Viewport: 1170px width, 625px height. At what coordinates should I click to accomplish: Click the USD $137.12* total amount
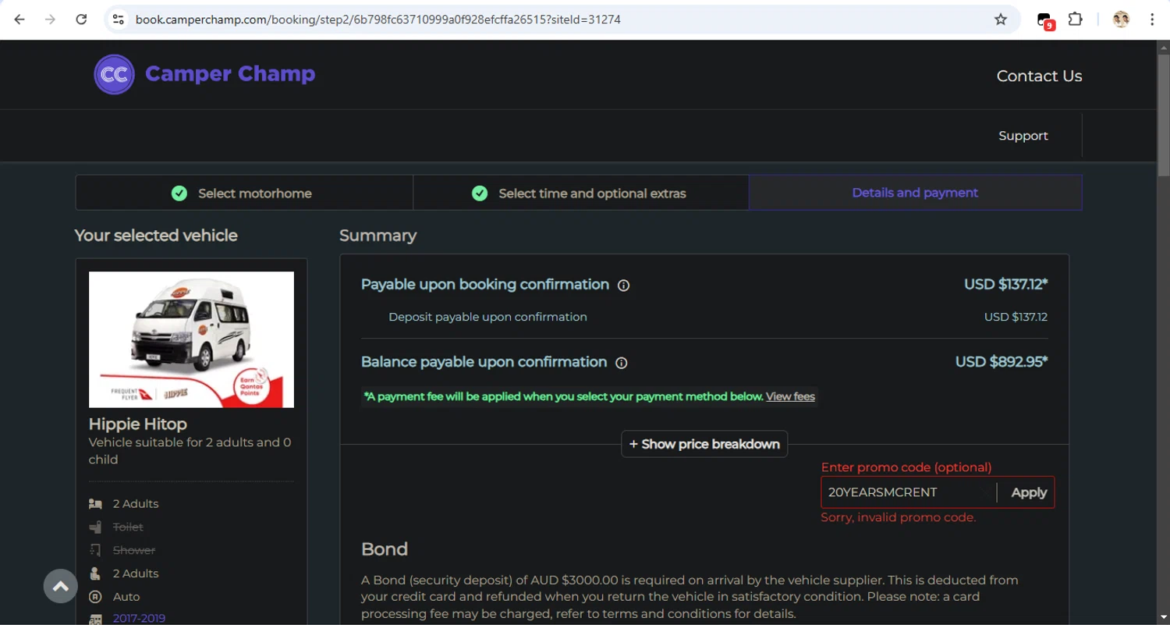[x=1005, y=285]
